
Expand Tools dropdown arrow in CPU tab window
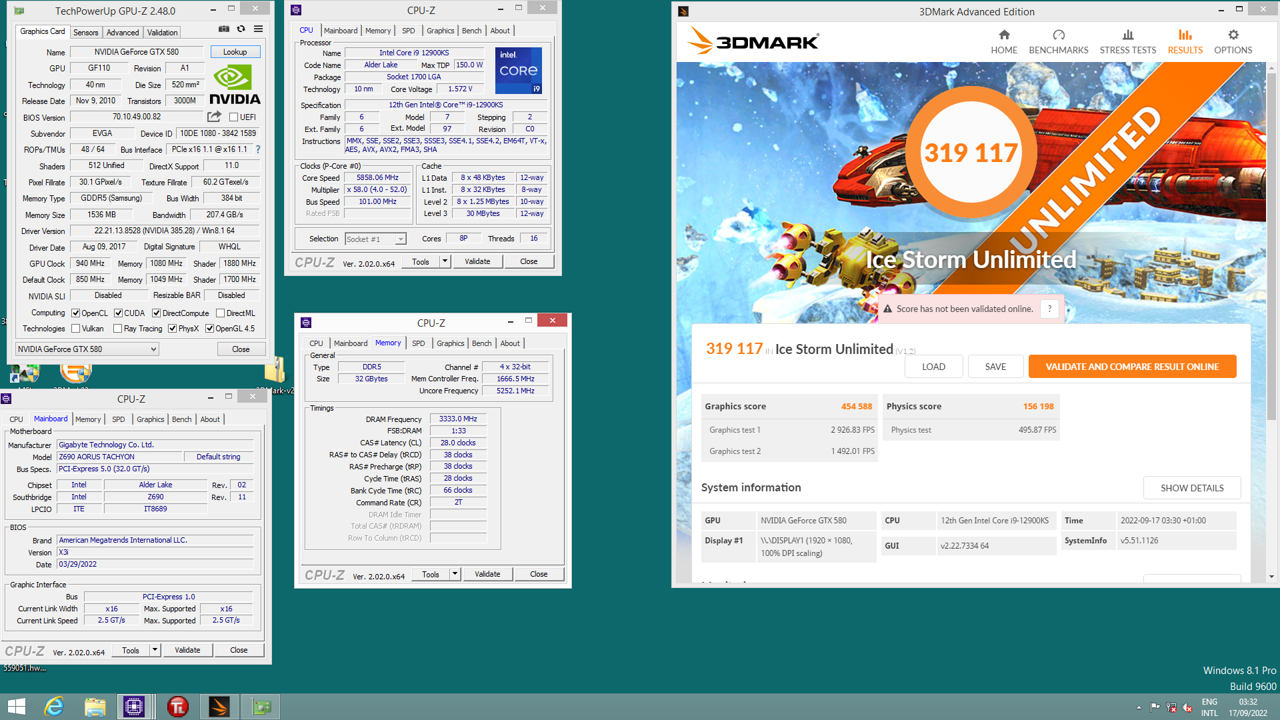point(445,261)
